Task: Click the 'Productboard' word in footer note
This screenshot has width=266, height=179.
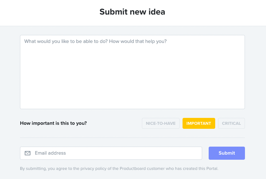Action: (133, 168)
